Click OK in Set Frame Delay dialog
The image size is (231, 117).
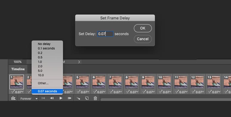pyautogui.click(x=143, y=28)
